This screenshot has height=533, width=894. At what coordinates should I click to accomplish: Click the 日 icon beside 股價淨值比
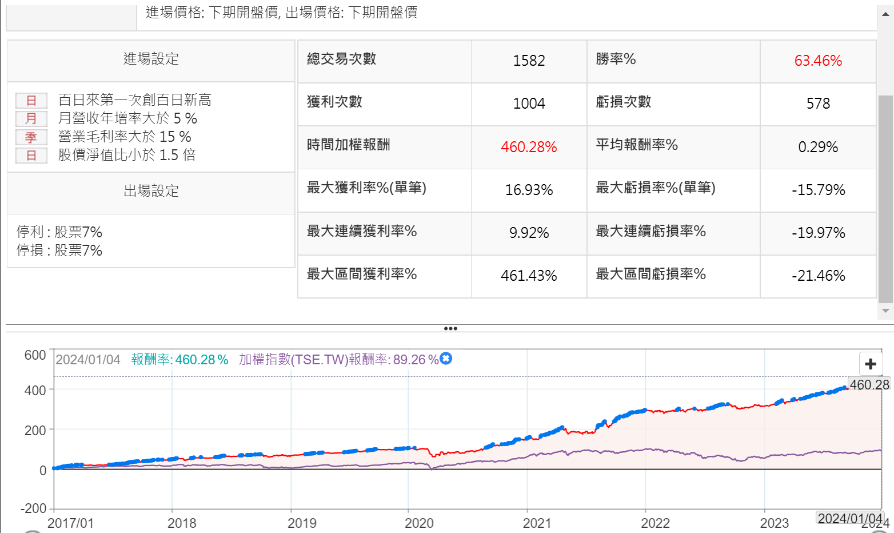click(31, 156)
